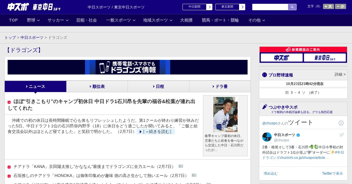Expand the サッカー dropdown chevron
Screen dimensions: 352x184
pyautogui.click(x=67, y=20)
